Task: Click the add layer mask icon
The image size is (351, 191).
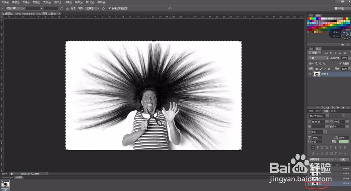Action: (328, 107)
